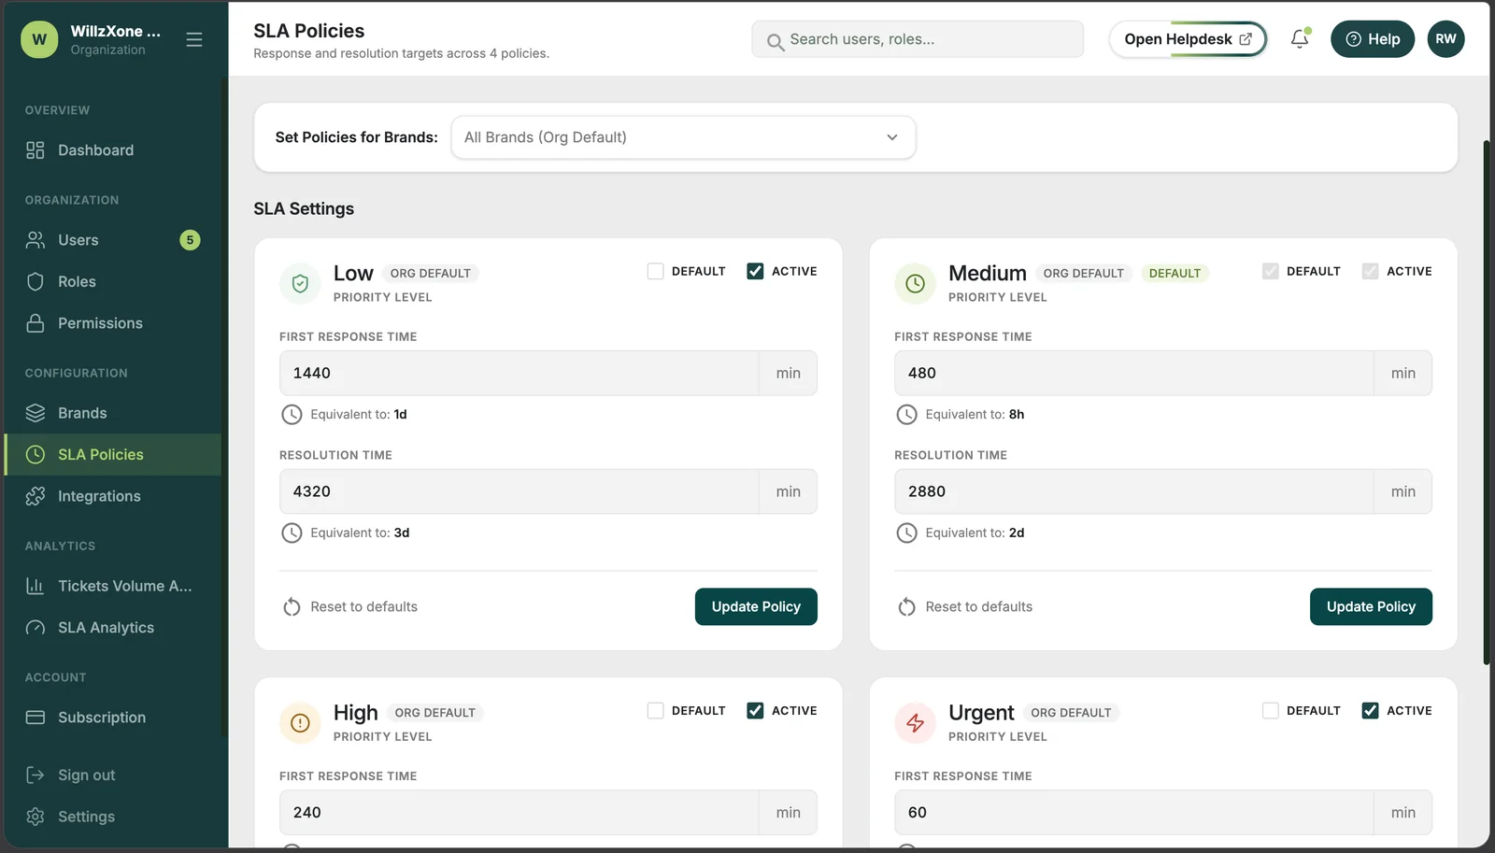Click the Integrations puzzle icon in sidebar

(x=36, y=496)
